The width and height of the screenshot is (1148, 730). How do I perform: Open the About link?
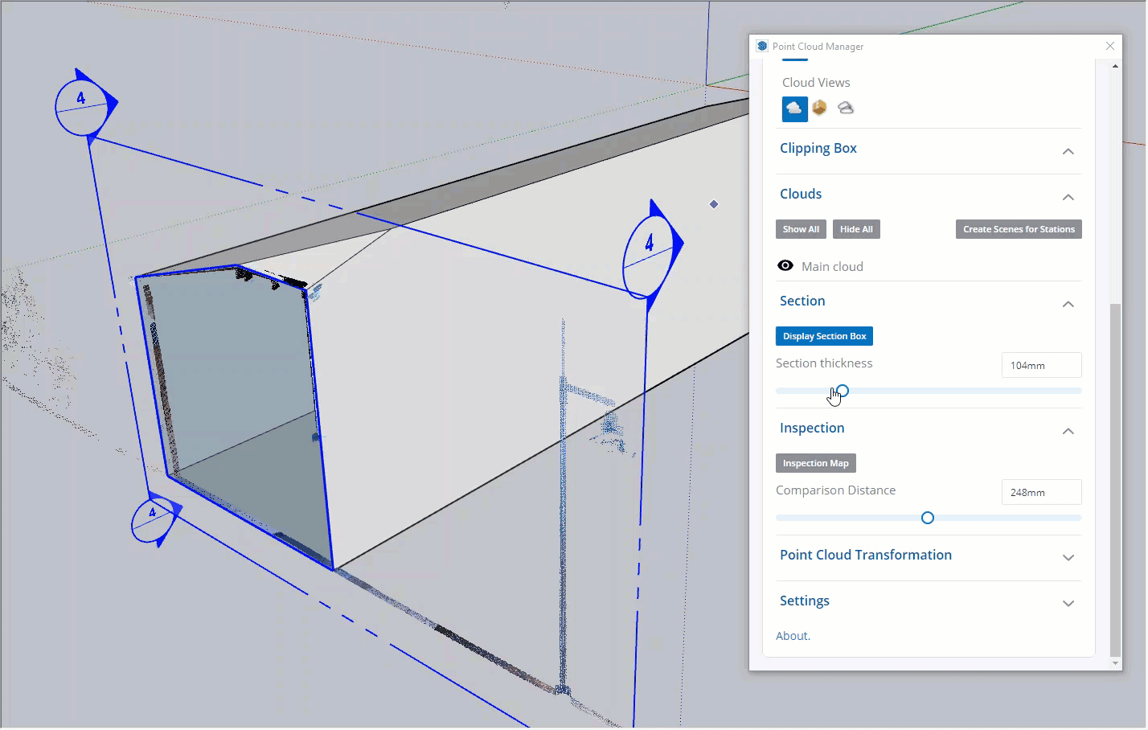793,636
